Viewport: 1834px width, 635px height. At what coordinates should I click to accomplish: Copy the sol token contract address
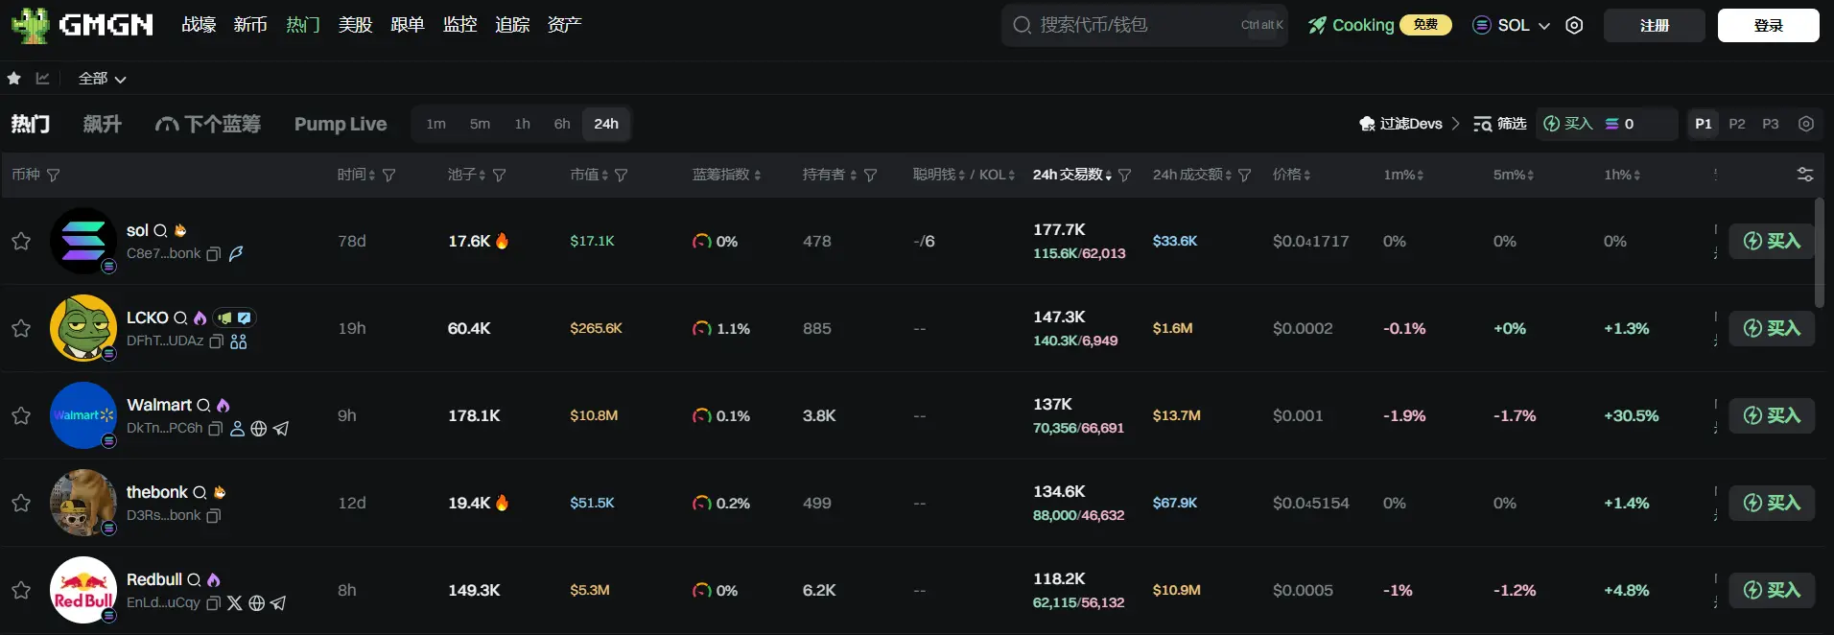pos(214,254)
